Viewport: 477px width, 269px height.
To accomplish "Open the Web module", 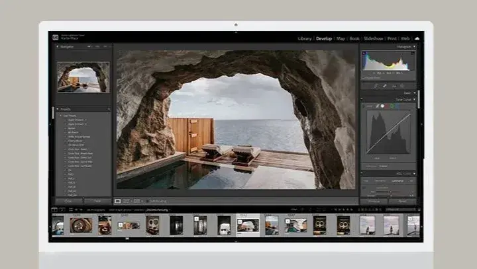I will pyautogui.click(x=405, y=38).
